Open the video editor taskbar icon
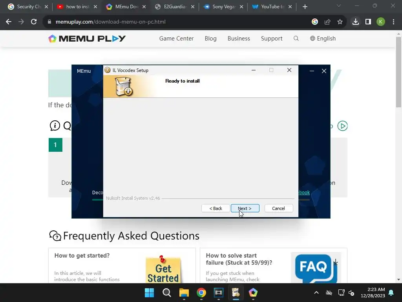402x302 pixels. pyautogui.click(x=218, y=293)
